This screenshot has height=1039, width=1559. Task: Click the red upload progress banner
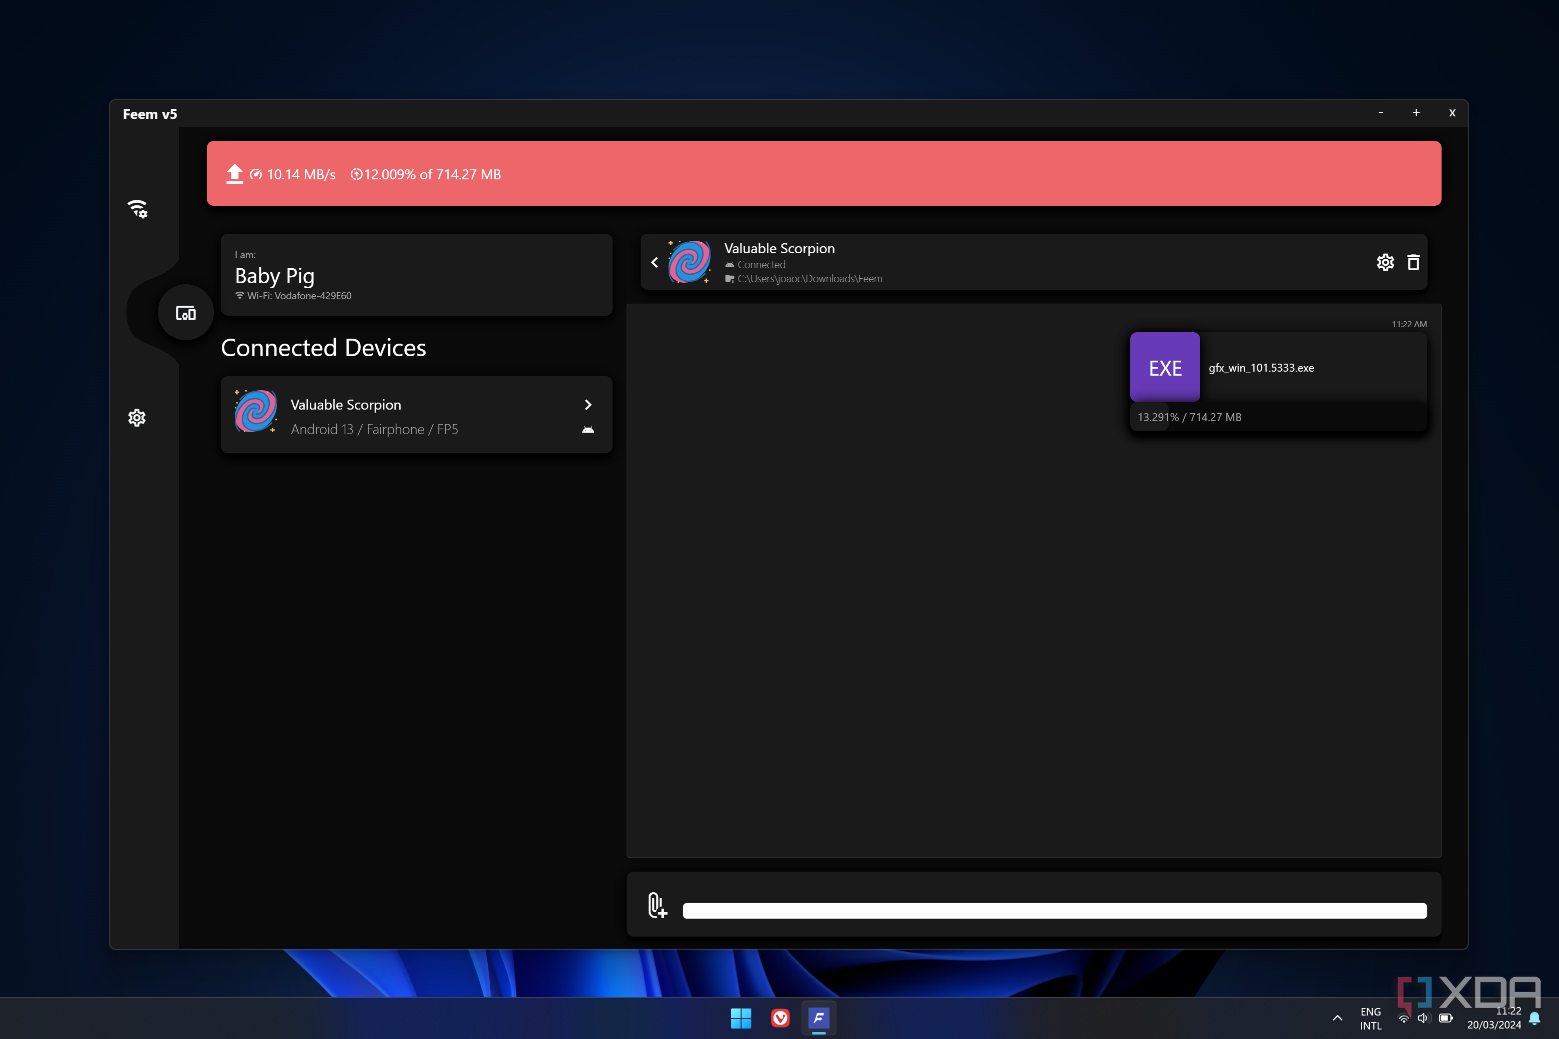(x=823, y=173)
